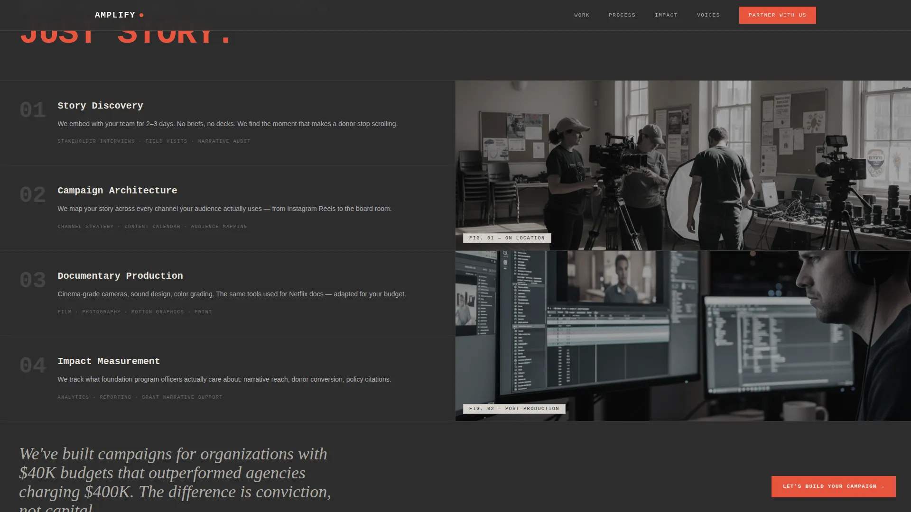This screenshot has width=911, height=512.
Task: Click the on-location film crew photo
Action: (683, 165)
